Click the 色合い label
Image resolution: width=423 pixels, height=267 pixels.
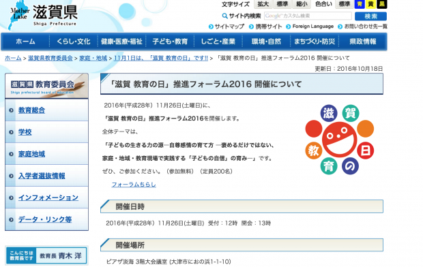tap(323, 4)
